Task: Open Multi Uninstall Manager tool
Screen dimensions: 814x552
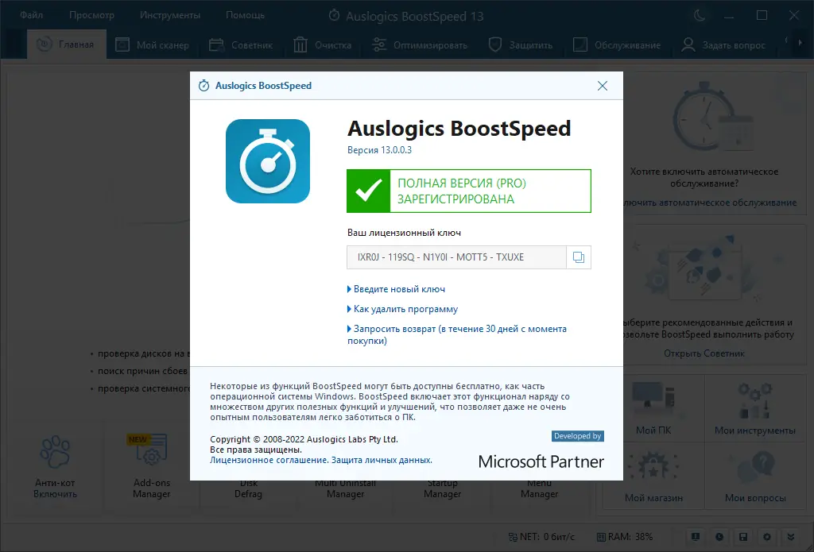Action: tap(345, 488)
